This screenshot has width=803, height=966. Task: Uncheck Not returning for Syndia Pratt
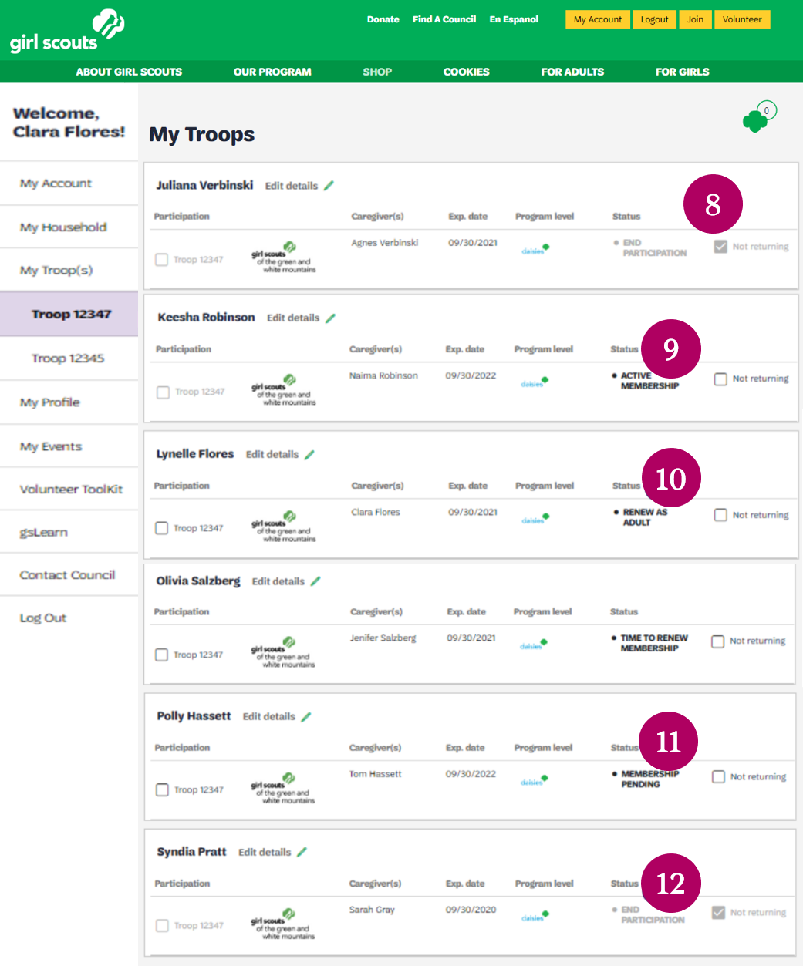point(718,913)
